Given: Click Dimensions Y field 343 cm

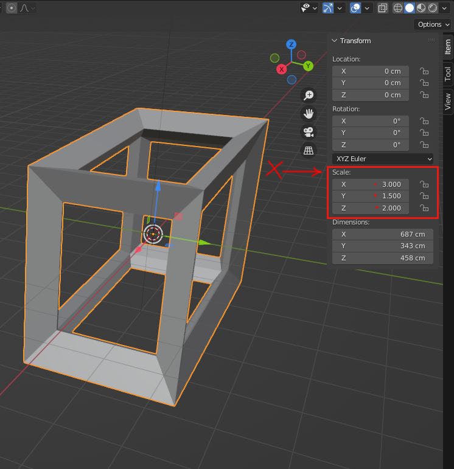Looking at the screenshot, I should click(x=382, y=246).
